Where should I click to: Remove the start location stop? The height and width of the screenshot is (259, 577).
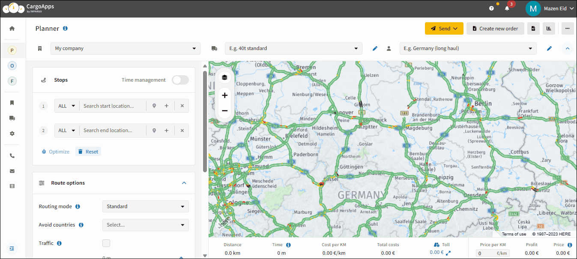click(182, 106)
